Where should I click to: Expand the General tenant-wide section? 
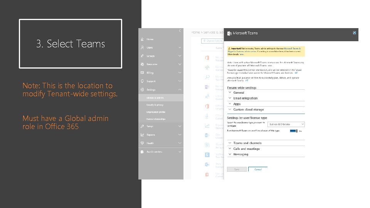coord(266,93)
